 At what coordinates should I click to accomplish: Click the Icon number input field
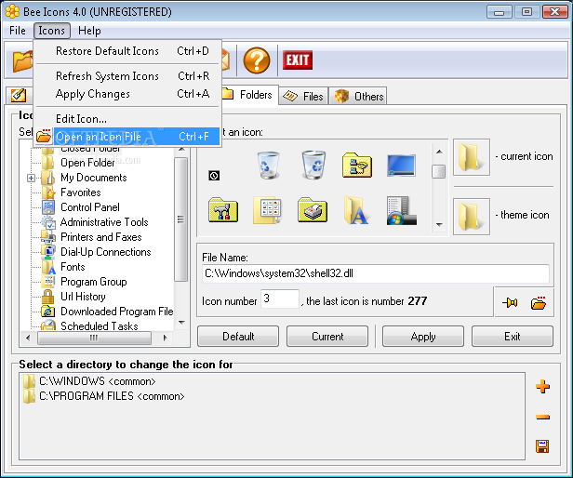280,299
